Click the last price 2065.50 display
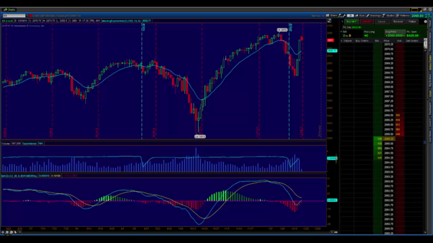Viewport: 433px width, 243px height. point(417,16)
